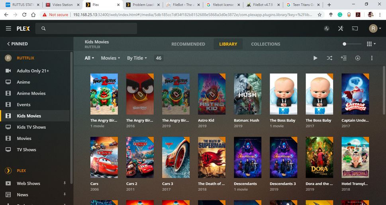Open the Movies library in sidebar
The height and width of the screenshot is (205, 386).
coord(24,139)
